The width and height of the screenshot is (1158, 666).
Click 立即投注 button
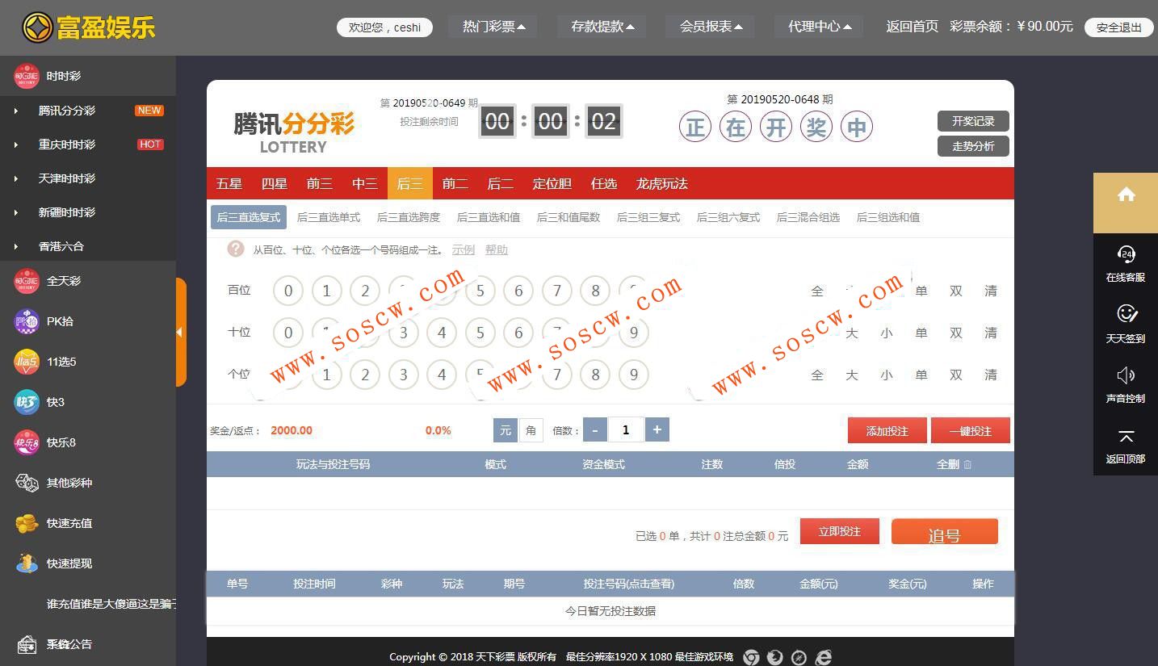pos(840,531)
